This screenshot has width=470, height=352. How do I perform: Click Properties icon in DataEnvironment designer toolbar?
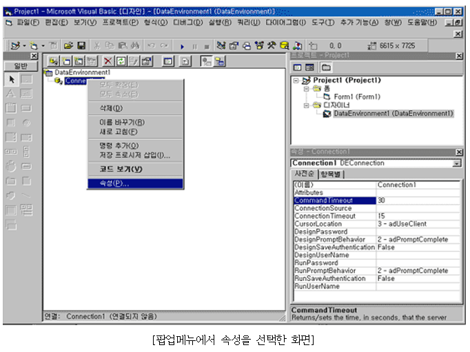(x=147, y=61)
